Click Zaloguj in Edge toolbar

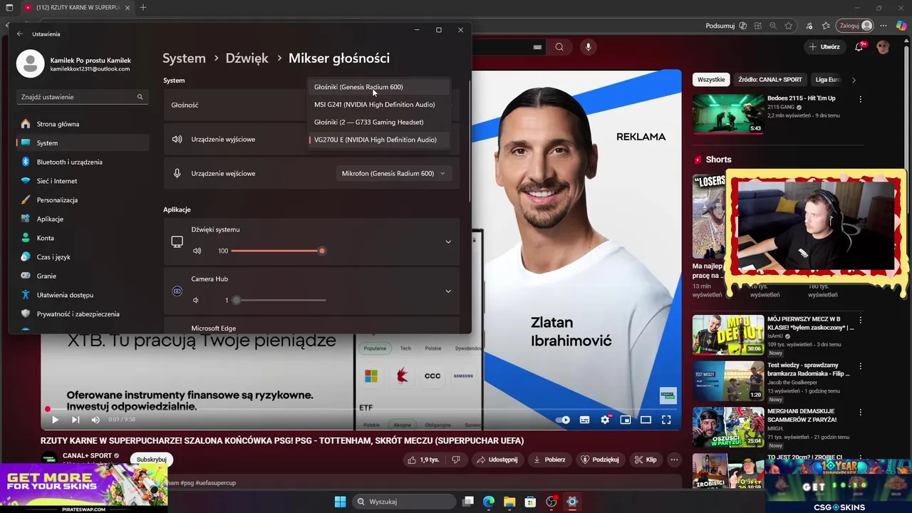click(855, 26)
